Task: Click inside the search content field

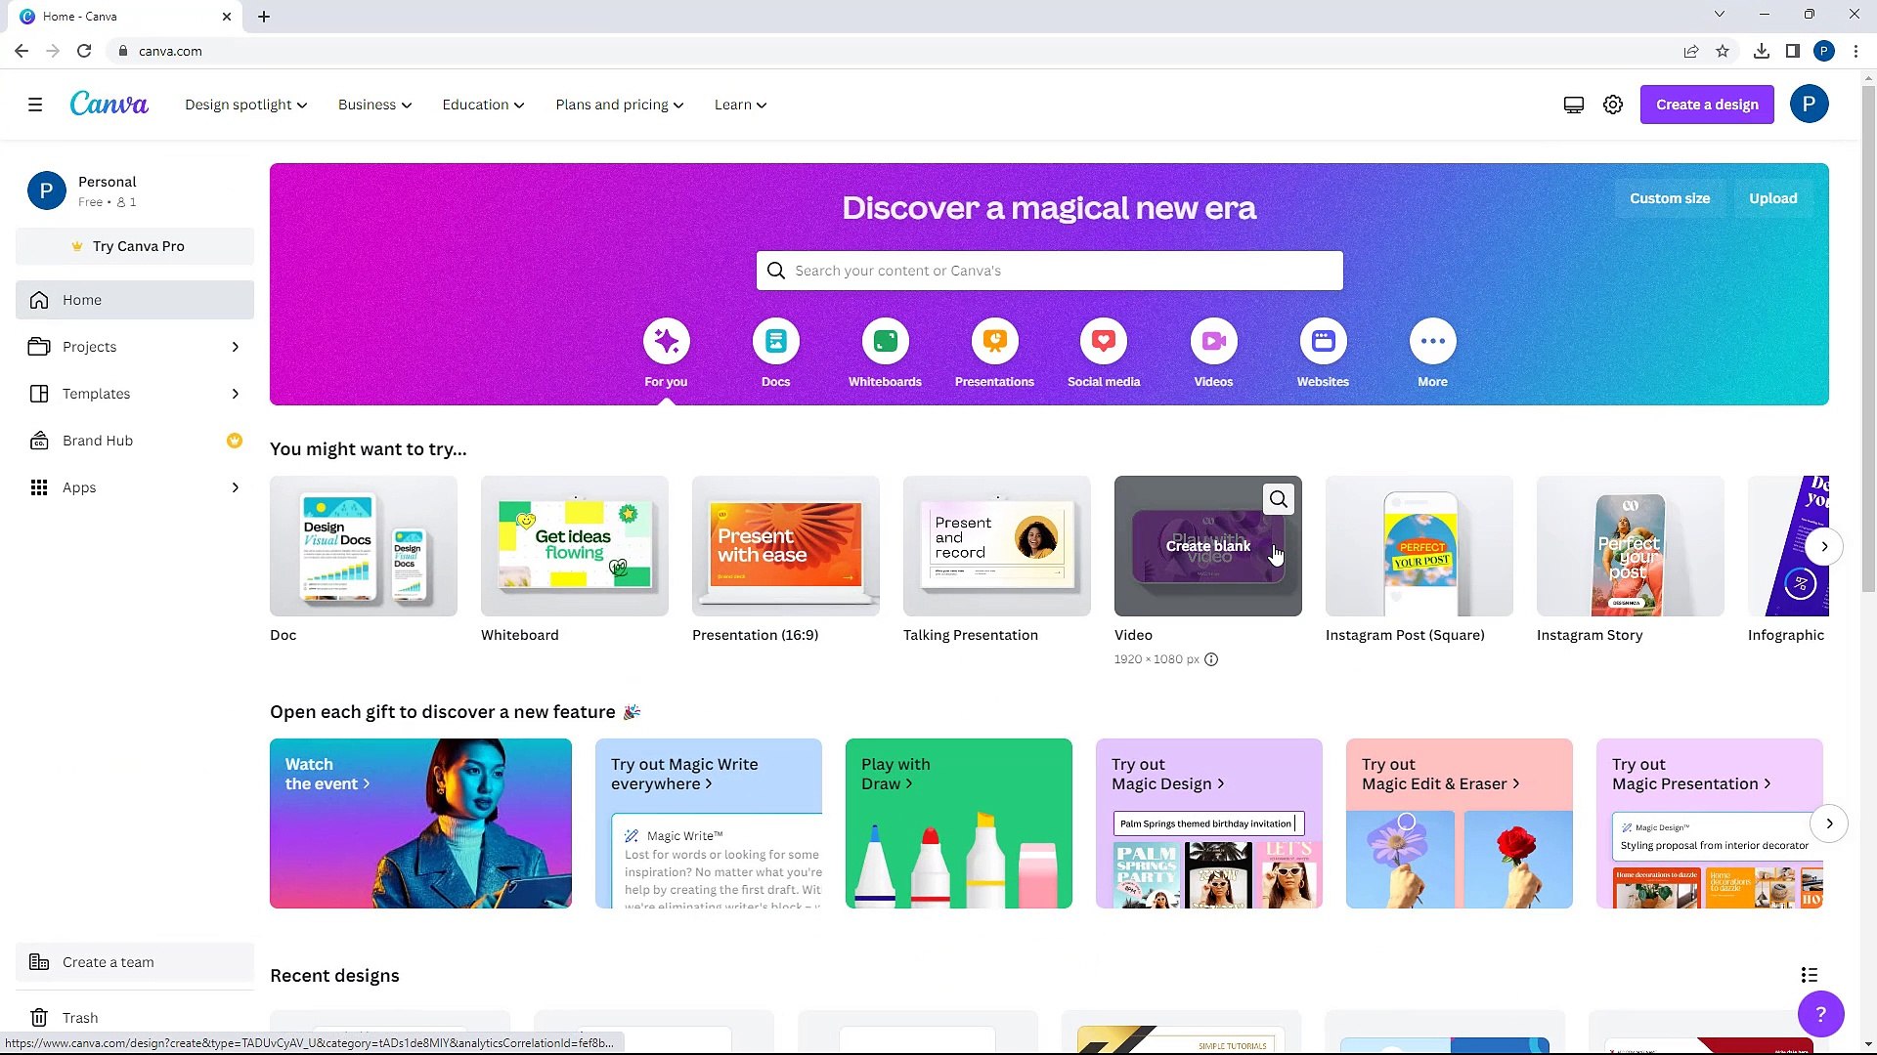Action: pyautogui.click(x=1049, y=271)
